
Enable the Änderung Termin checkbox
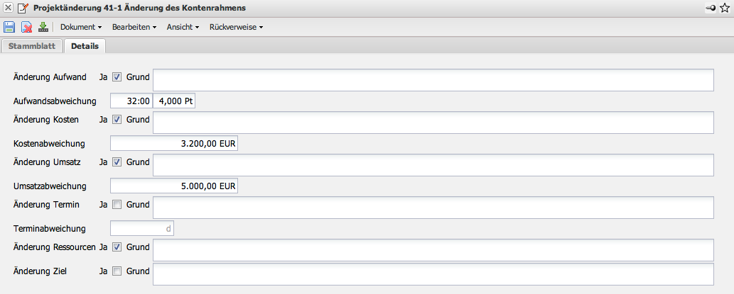pos(117,205)
